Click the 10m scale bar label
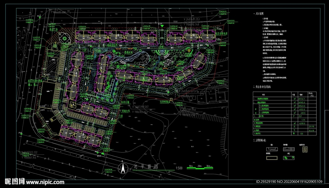The height and width of the screenshot is (188, 329). 191,166
